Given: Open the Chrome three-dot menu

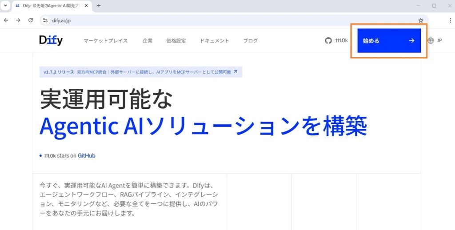Looking at the screenshot, I should [x=450, y=20].
